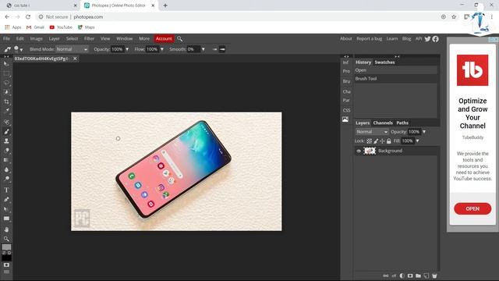Screen dimensions: 499x281
Task: Select the Move tool in the toolbar
Action: click(x=6, y=64)
